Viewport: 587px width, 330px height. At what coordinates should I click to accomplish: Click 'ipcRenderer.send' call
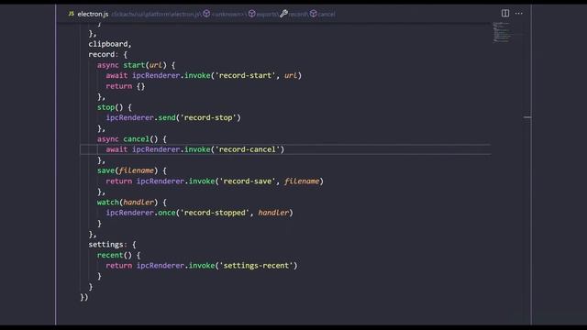tap(140, 118)
